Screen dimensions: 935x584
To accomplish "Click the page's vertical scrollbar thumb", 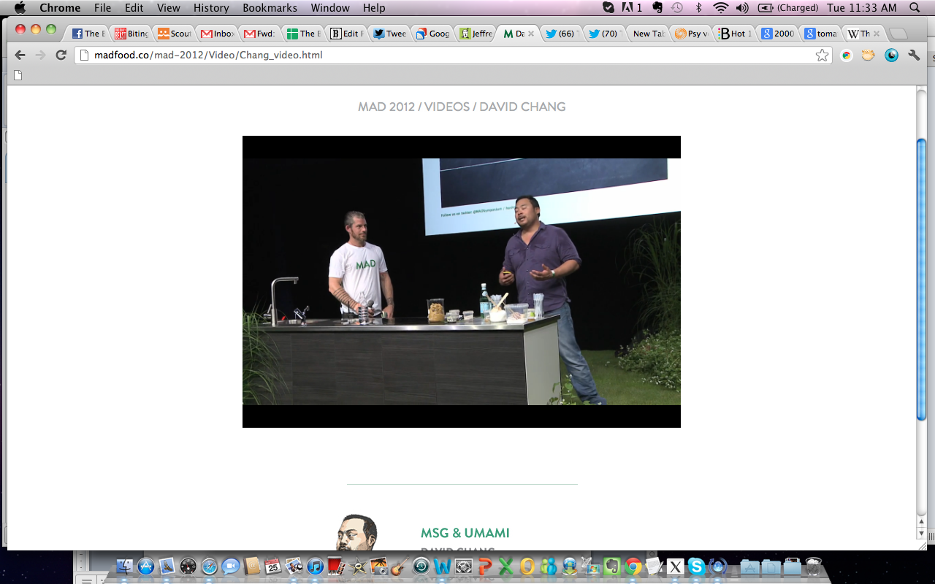I will click(x=921, y=277).
